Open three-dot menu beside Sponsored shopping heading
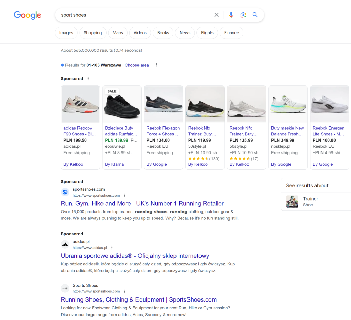This screenshot has width=351, height=320. click(x=88, y=78)
